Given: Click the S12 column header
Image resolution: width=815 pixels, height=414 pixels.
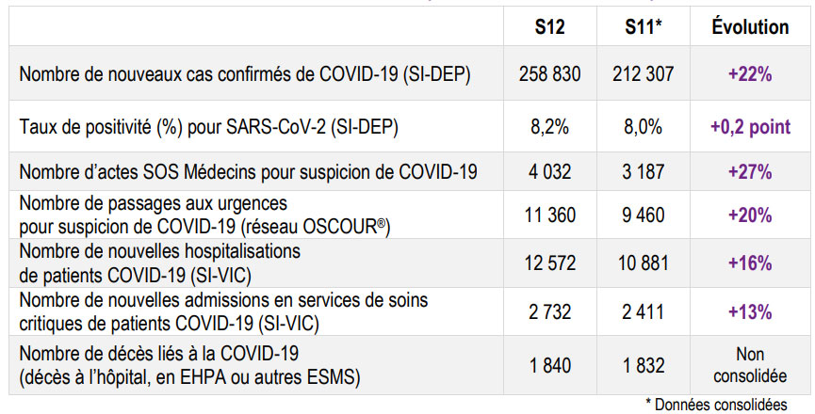Looking at the screenshot, I should pyautogui.click(x=549, y=27).
